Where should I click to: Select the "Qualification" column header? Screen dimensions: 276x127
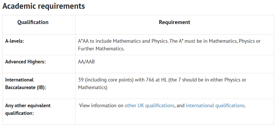click(33, 22)
